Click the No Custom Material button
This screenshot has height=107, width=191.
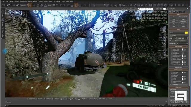(x=180, y=41)
